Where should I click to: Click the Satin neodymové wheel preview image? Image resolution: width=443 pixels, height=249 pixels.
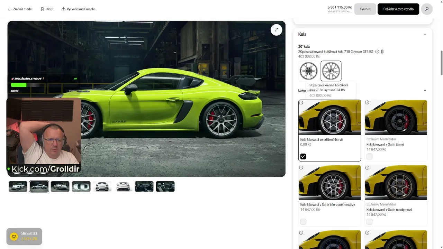point(396,183)
